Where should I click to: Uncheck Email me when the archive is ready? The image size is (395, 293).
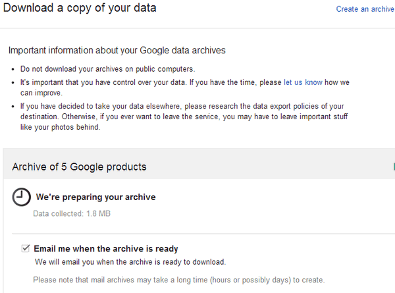[26, 248]
